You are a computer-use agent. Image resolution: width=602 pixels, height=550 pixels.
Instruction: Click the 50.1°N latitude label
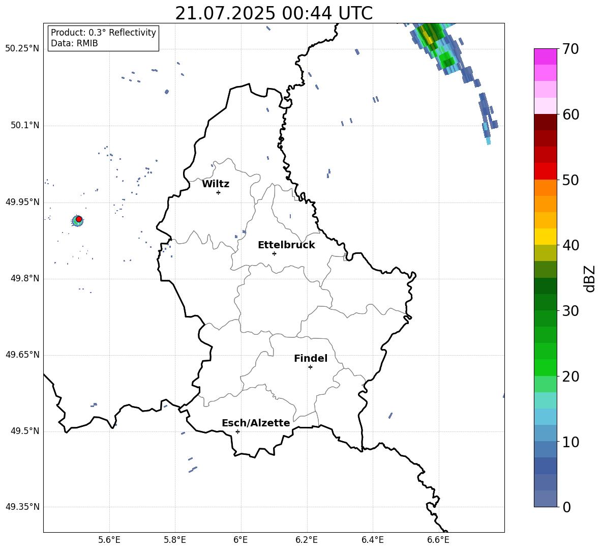(24, 126)
